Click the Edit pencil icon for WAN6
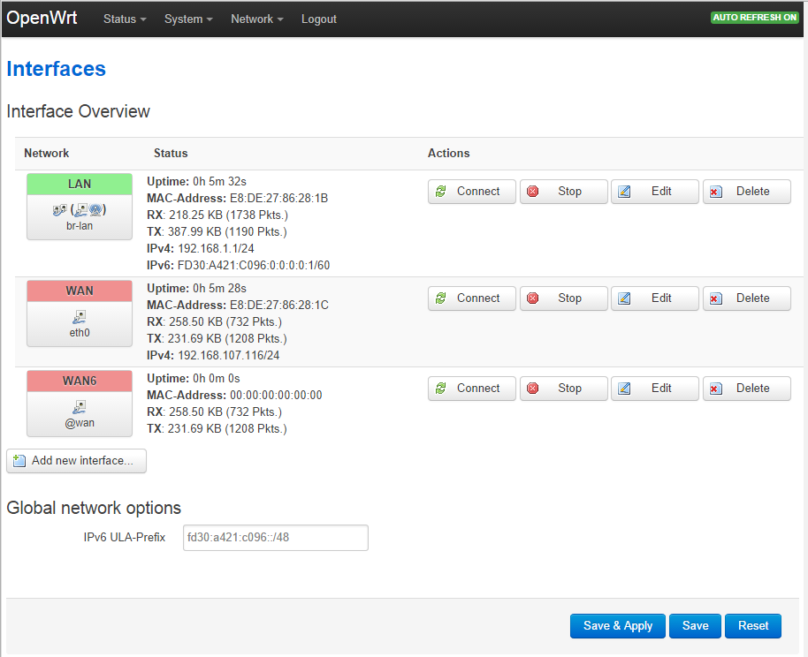Screen dimensions: 808x657 point(624,389)
